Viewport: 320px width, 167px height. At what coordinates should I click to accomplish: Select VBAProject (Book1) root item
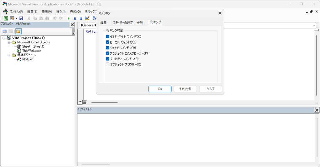[x=28, y=38]
